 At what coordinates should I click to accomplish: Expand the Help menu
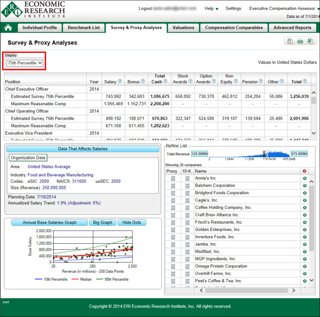(212, 9)
